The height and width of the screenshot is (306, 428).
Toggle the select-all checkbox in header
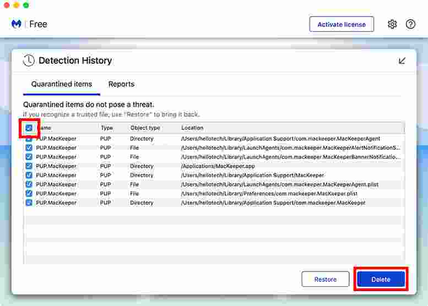tap(29, 128)
